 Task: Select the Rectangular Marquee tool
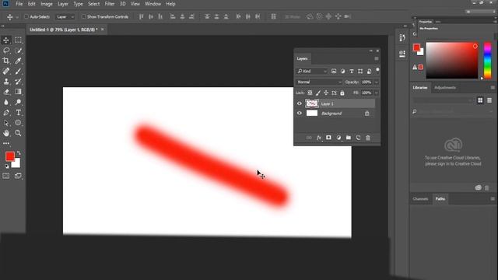[x=18, y=40]
